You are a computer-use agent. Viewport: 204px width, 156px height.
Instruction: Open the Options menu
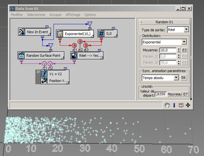point(90,15)
